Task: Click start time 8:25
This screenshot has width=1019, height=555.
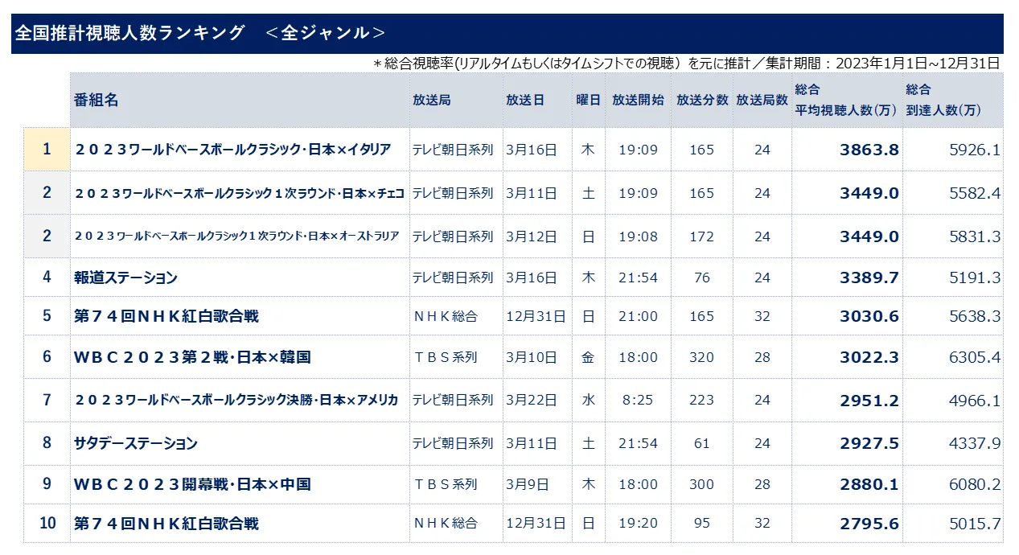Action: pyautogui.click(x=638, y=400)
